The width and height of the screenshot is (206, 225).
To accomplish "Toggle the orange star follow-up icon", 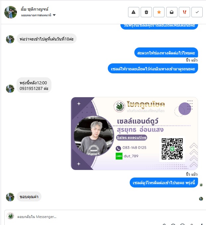I will 159,12.
